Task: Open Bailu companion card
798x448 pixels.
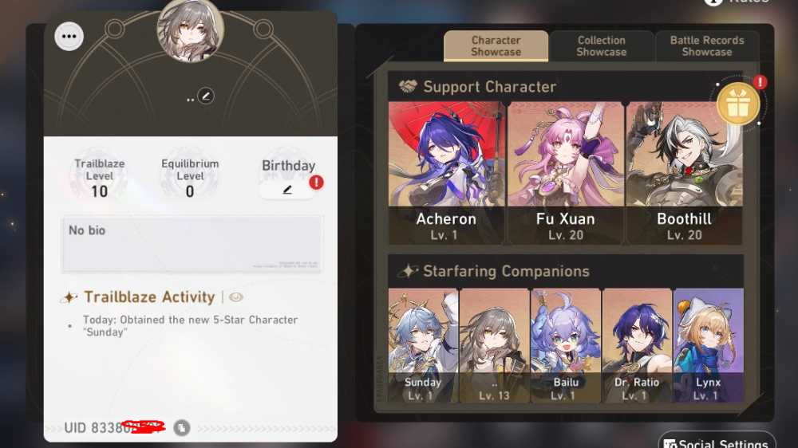Action: (566, 345)
